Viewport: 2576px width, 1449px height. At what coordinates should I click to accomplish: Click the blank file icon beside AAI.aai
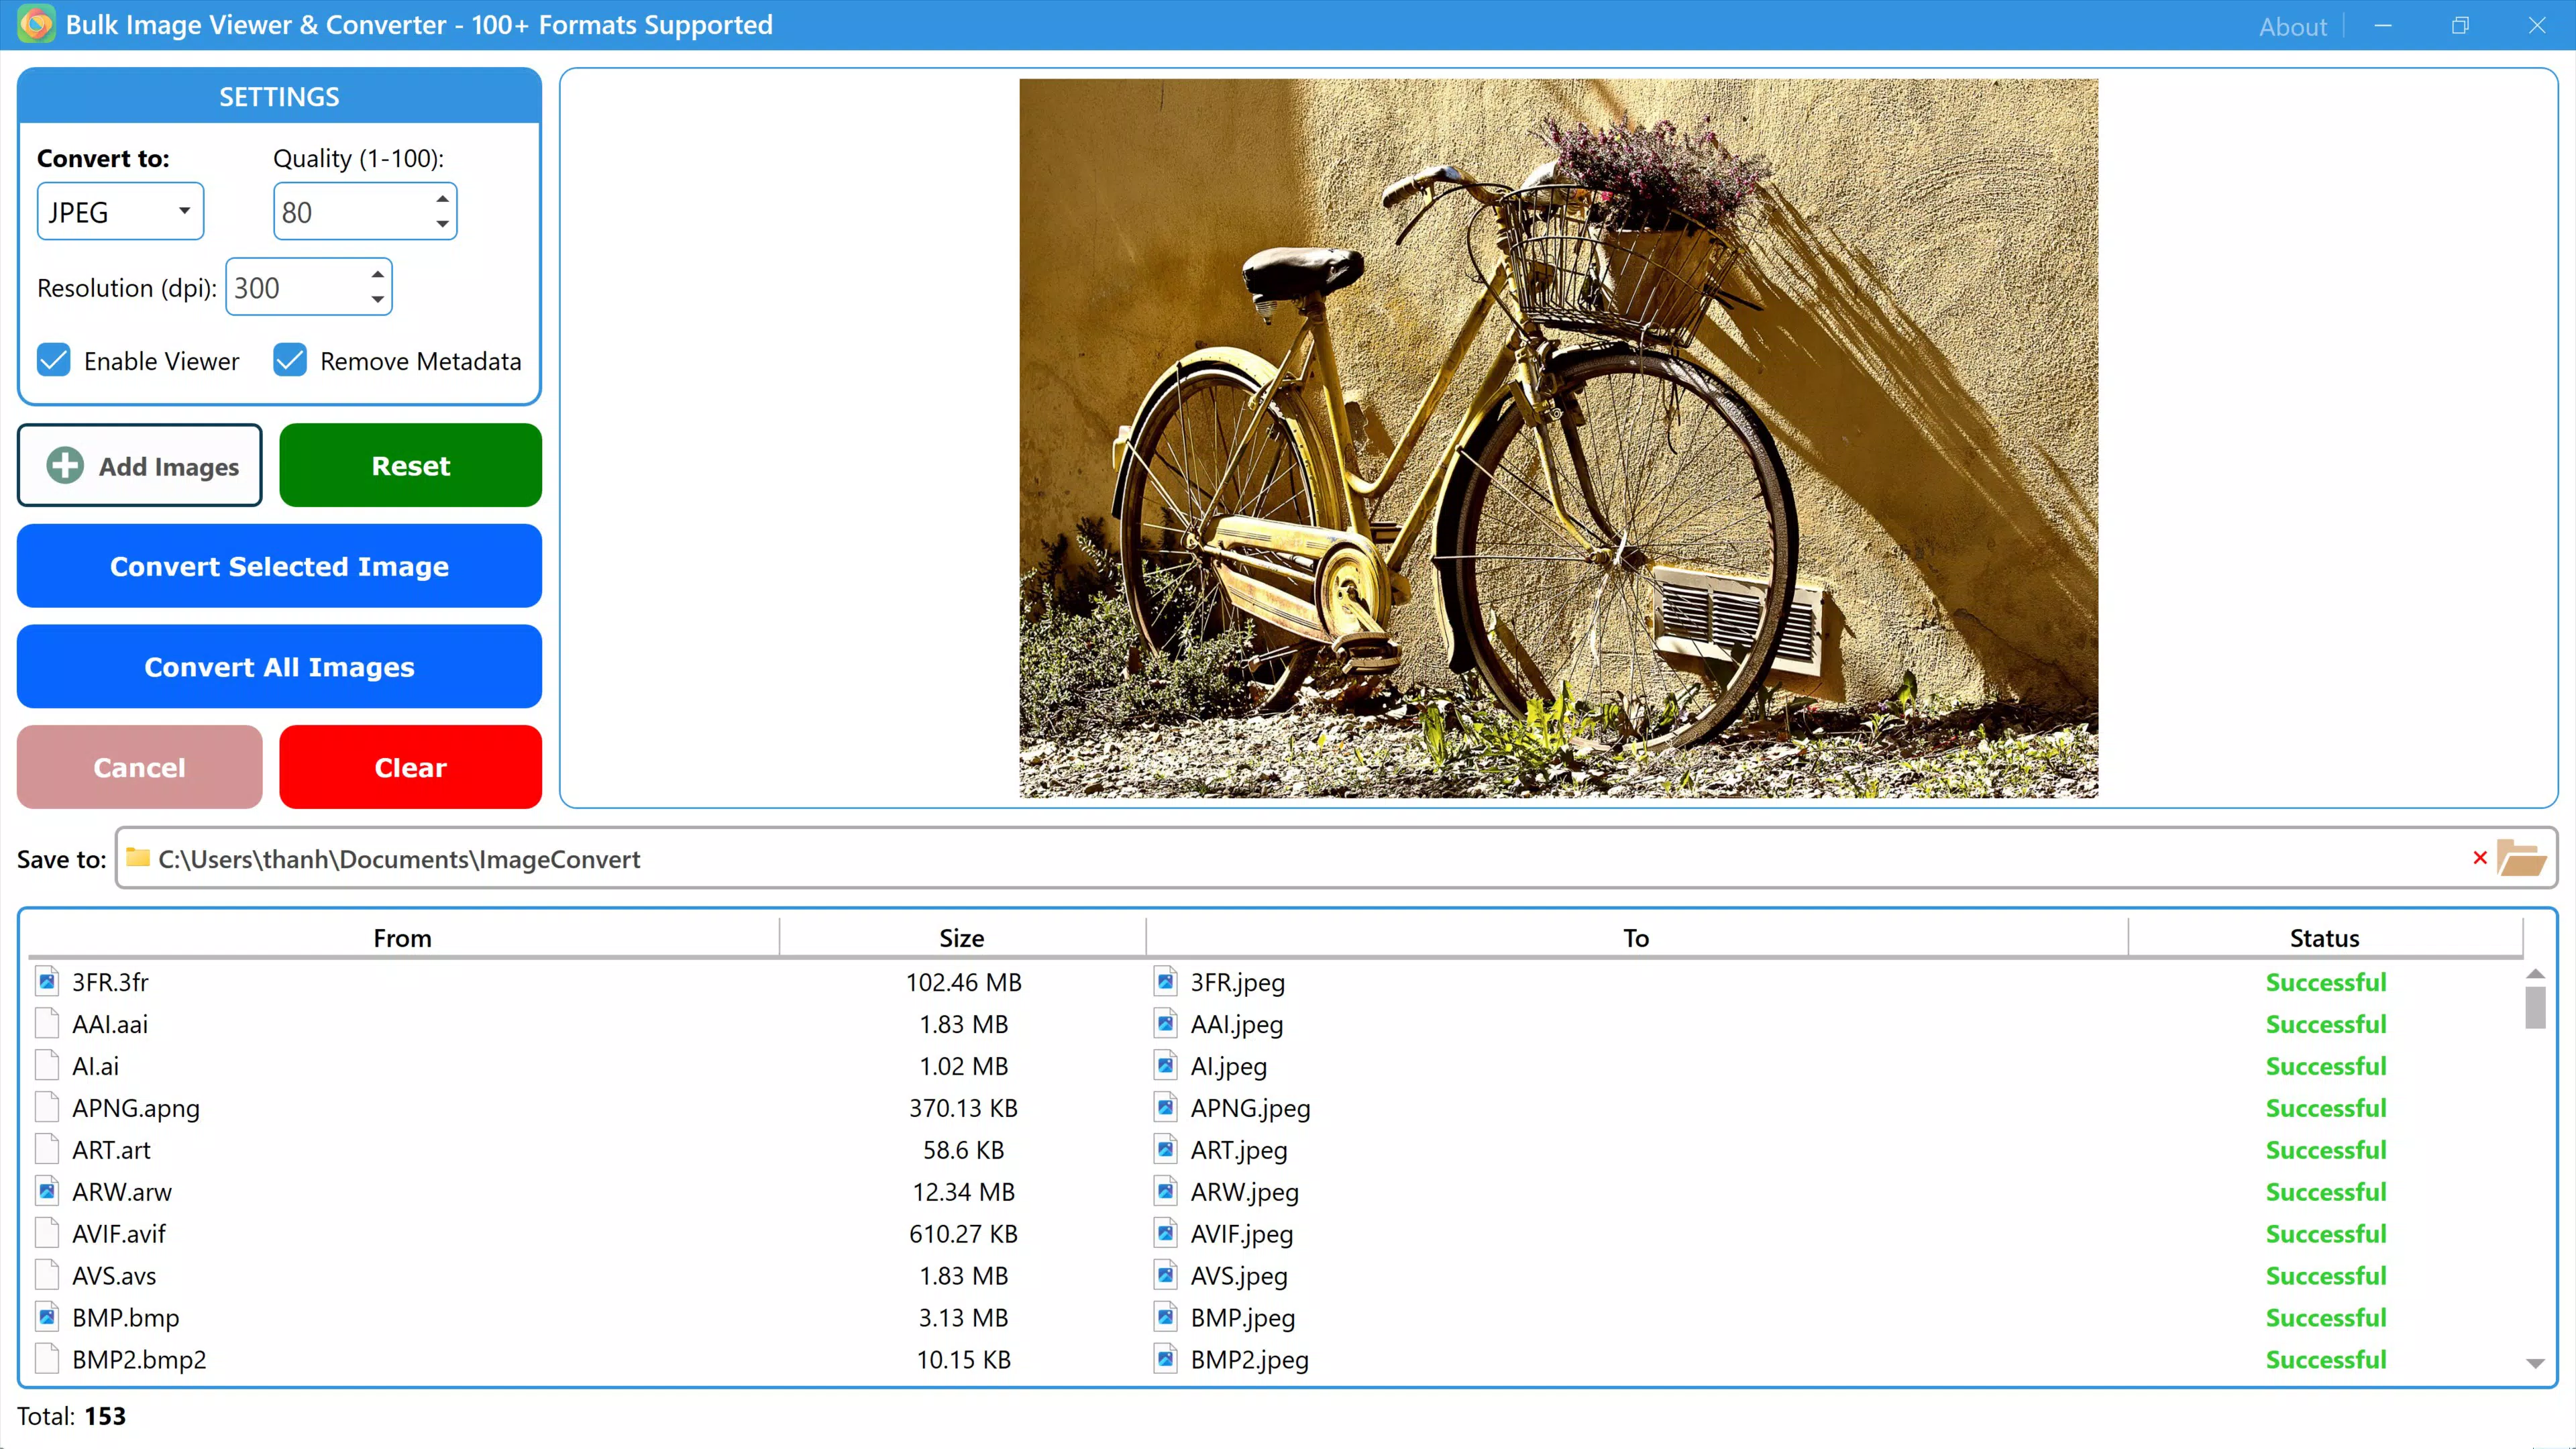pyautogui.click(x=47, y=1023)
